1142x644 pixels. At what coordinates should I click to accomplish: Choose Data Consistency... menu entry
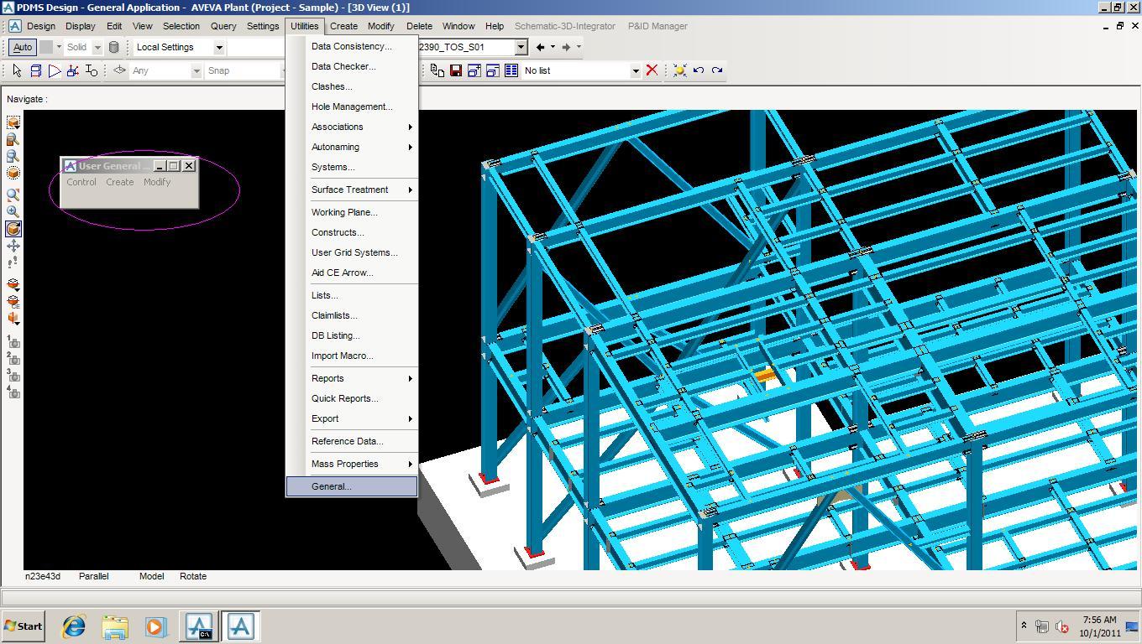point(352,46)
